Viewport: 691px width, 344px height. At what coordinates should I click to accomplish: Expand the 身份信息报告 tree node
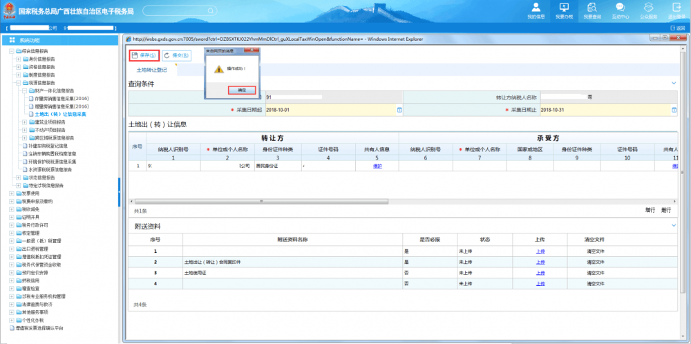[17, 59]
